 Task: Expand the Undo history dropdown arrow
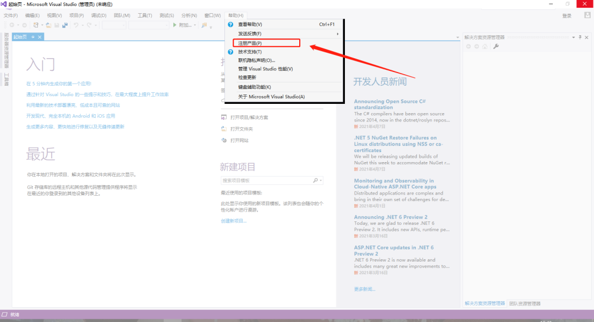82,25
